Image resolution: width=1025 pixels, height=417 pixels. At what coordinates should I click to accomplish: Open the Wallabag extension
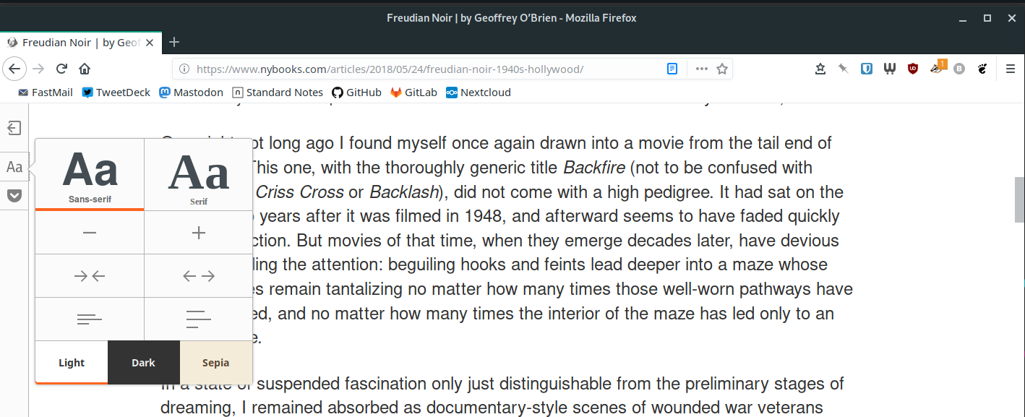889,68
